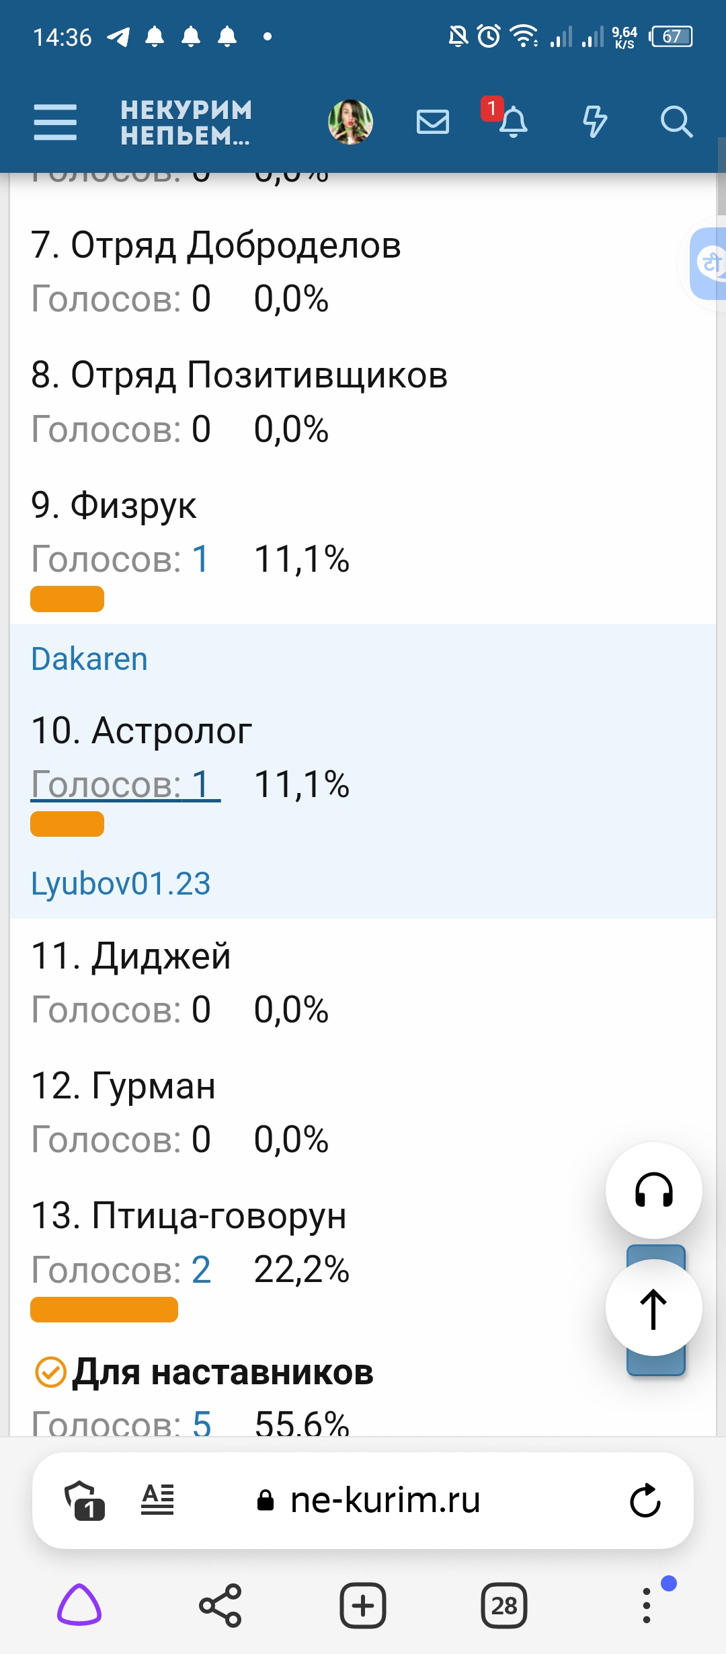Open the hamburger navigation menu
This screenshot has height=1654, width=726.
[55, 122]
